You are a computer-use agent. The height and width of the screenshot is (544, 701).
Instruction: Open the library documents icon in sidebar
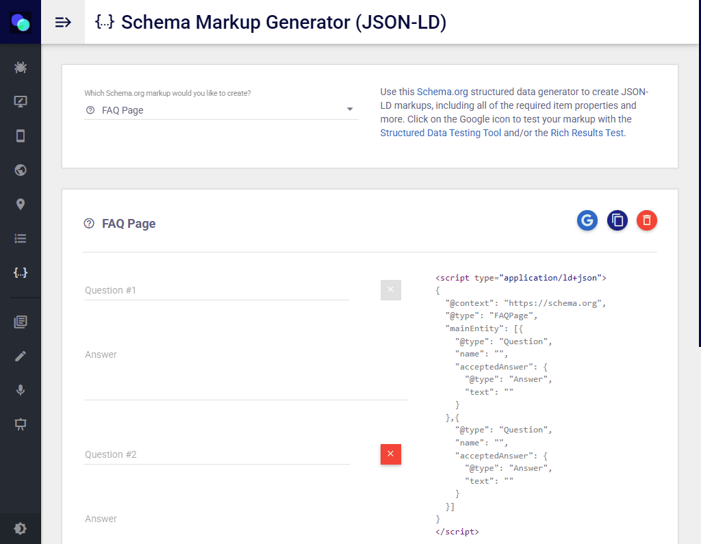tap(21, 322)
